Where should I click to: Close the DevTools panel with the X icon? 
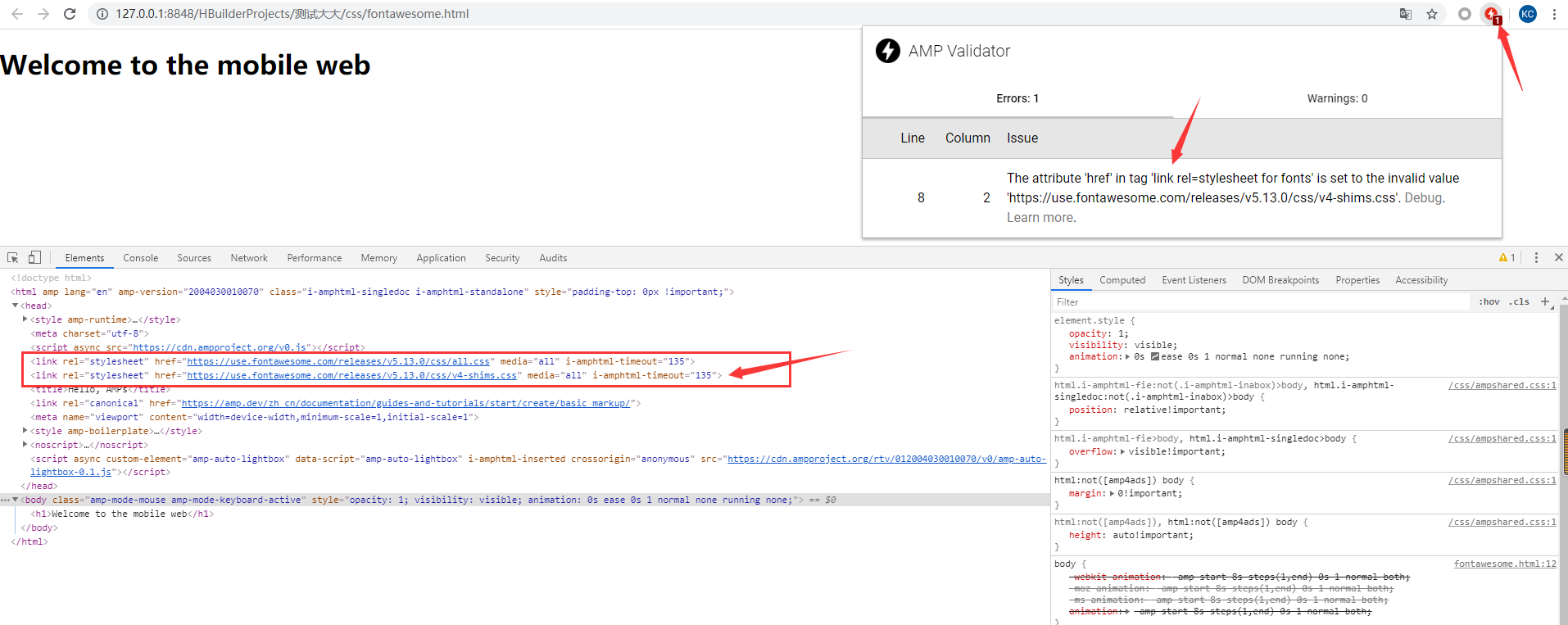(x=1559, y=257)
